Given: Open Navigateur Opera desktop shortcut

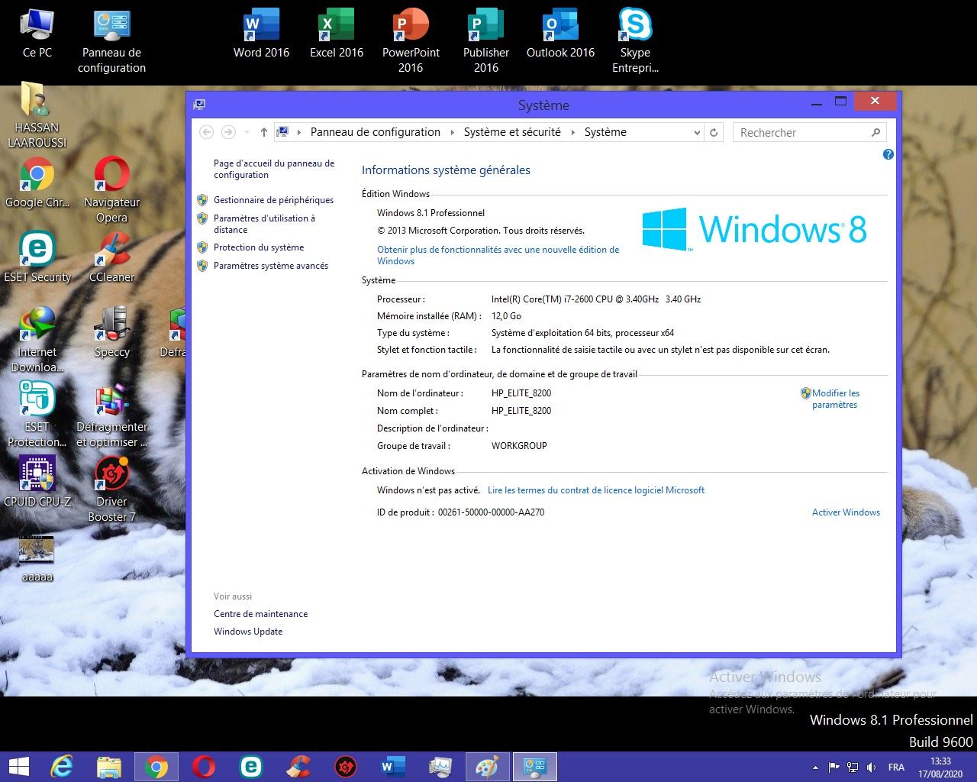Looking at the screenshot, I should click(111, 191).
